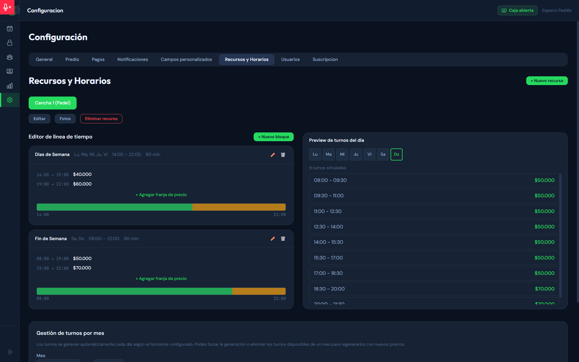Click the Espacio Paddle account name
This screenshot has width=579, height=362.
(557, 10)
